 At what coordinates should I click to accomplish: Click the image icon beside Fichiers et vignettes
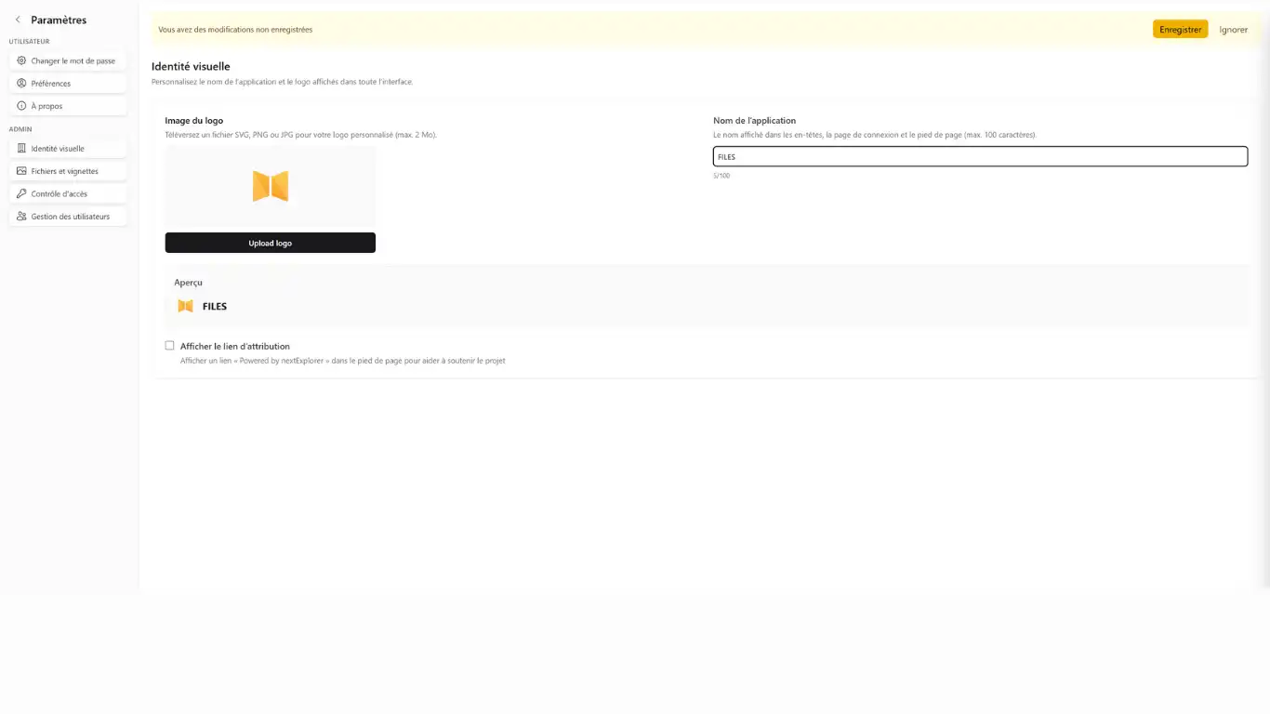pyautogui.click(x=21, y=171)
